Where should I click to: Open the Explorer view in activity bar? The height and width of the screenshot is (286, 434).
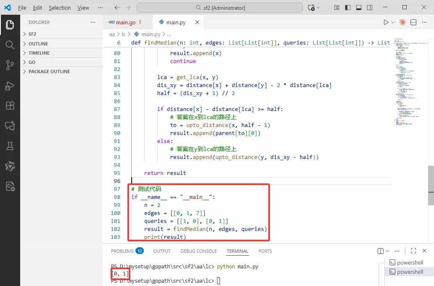[x=10, y=25]
